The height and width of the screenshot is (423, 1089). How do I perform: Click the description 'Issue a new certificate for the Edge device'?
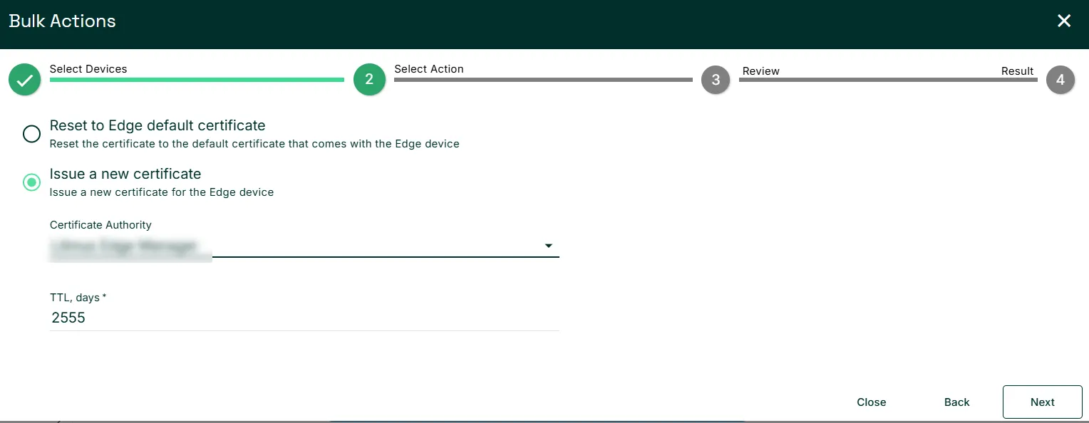pos(162,192)
